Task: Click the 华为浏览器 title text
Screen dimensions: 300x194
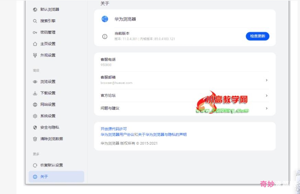Action: [125, 19]
